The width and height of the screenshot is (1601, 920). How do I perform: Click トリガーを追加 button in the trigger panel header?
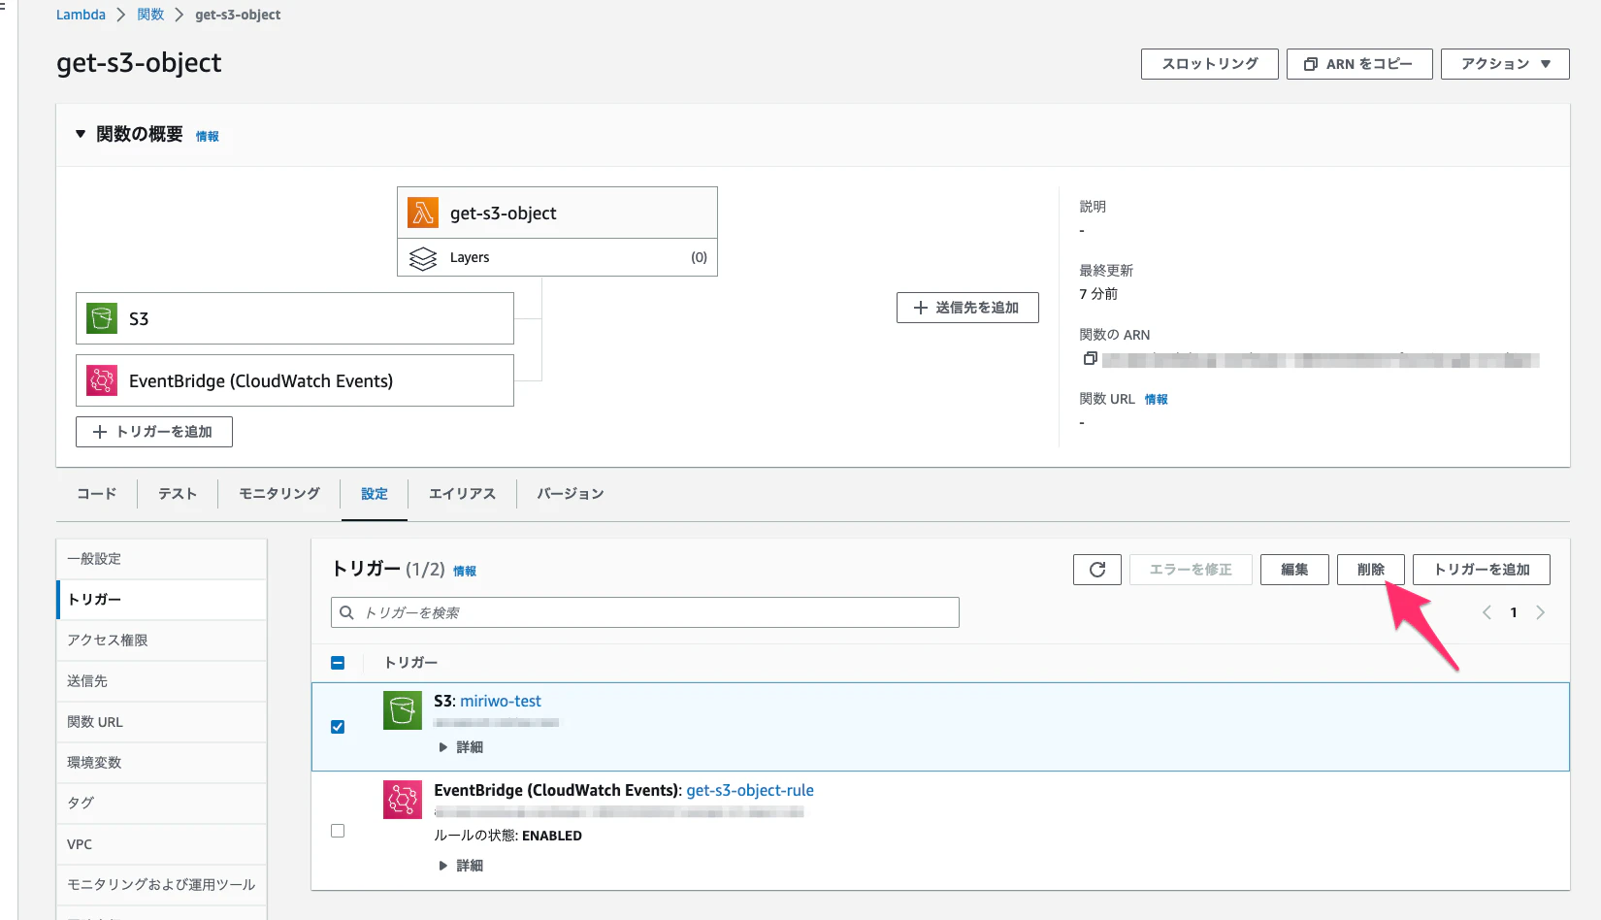click(1482, 570)
